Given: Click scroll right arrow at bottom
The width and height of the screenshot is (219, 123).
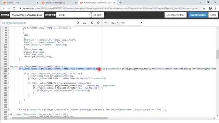Looking at the screenshot, I should click(215, 118).
